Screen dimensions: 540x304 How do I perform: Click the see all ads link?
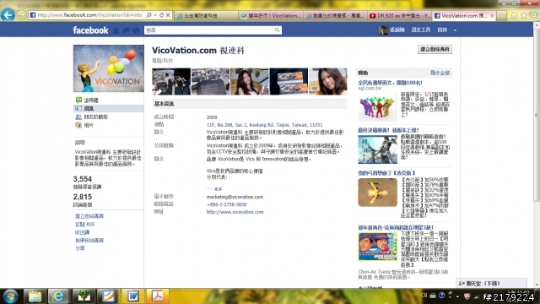pyautogui.click(x=440, y=73)
